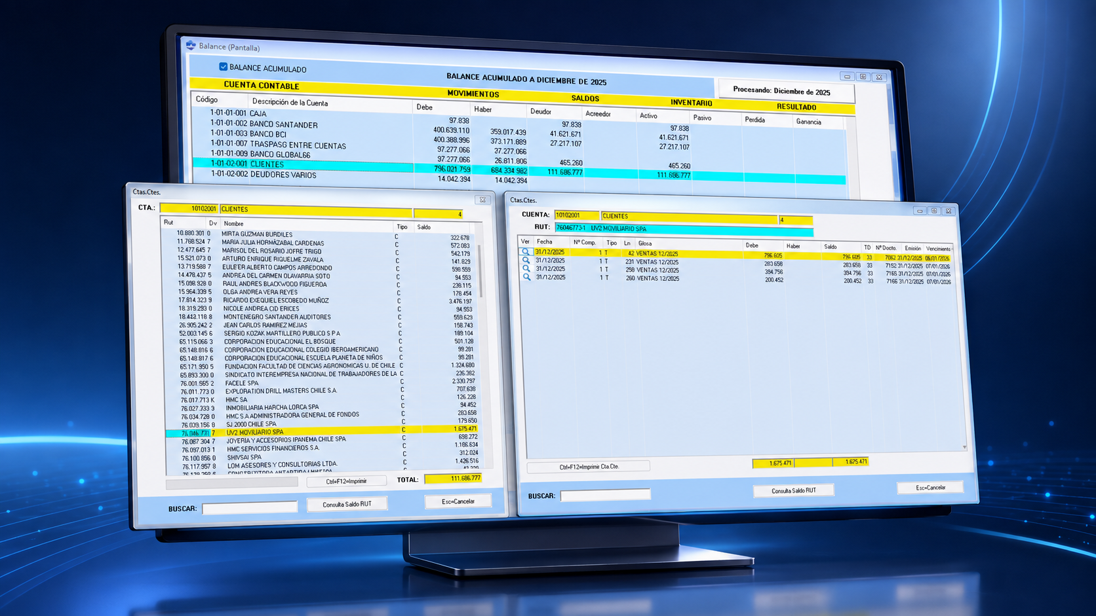Select client RICARDO EXEQUIEL ESCOBEDO MUÑOZ
This screenshot has width=1096, height=616.
pyautogui.click(x=321, y=300)
